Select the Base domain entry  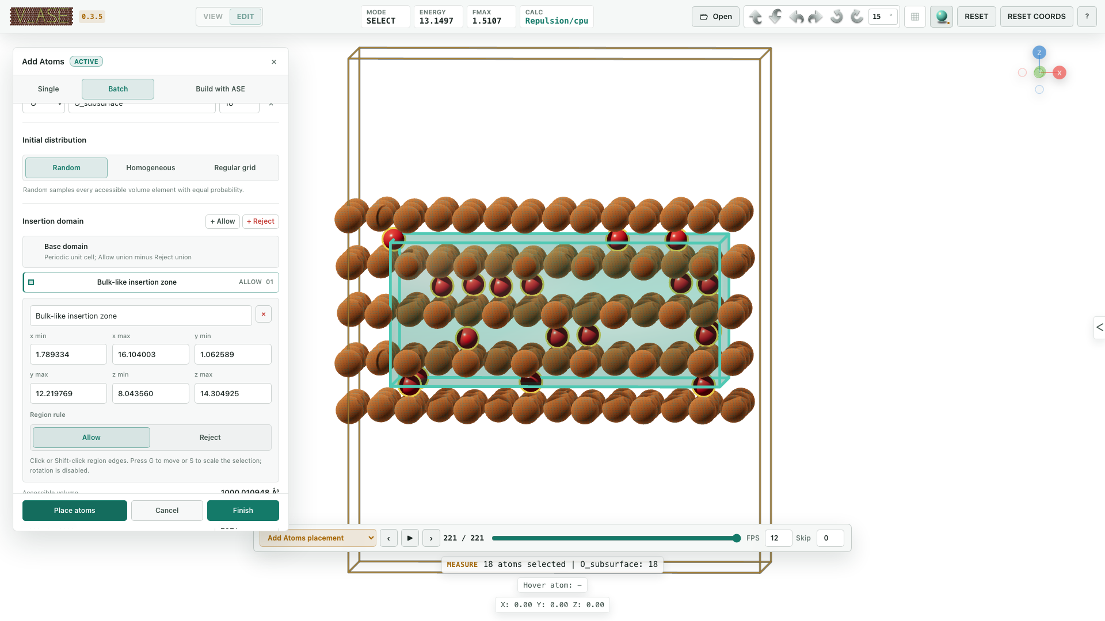coord(151,252)
